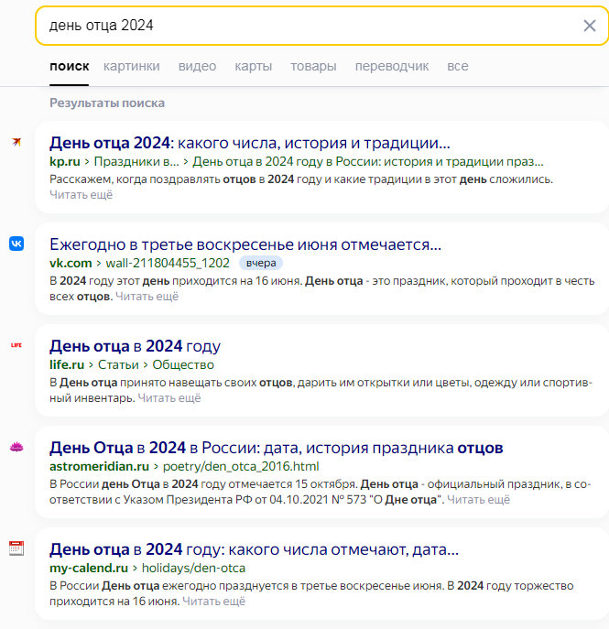Click 'Читать ещё' in the life.ru snippet

click(x=169, y=398)
